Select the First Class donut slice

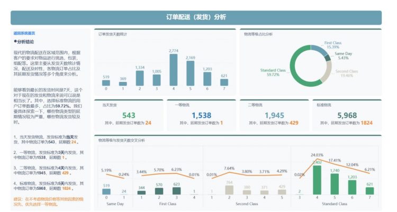[320, 50]
